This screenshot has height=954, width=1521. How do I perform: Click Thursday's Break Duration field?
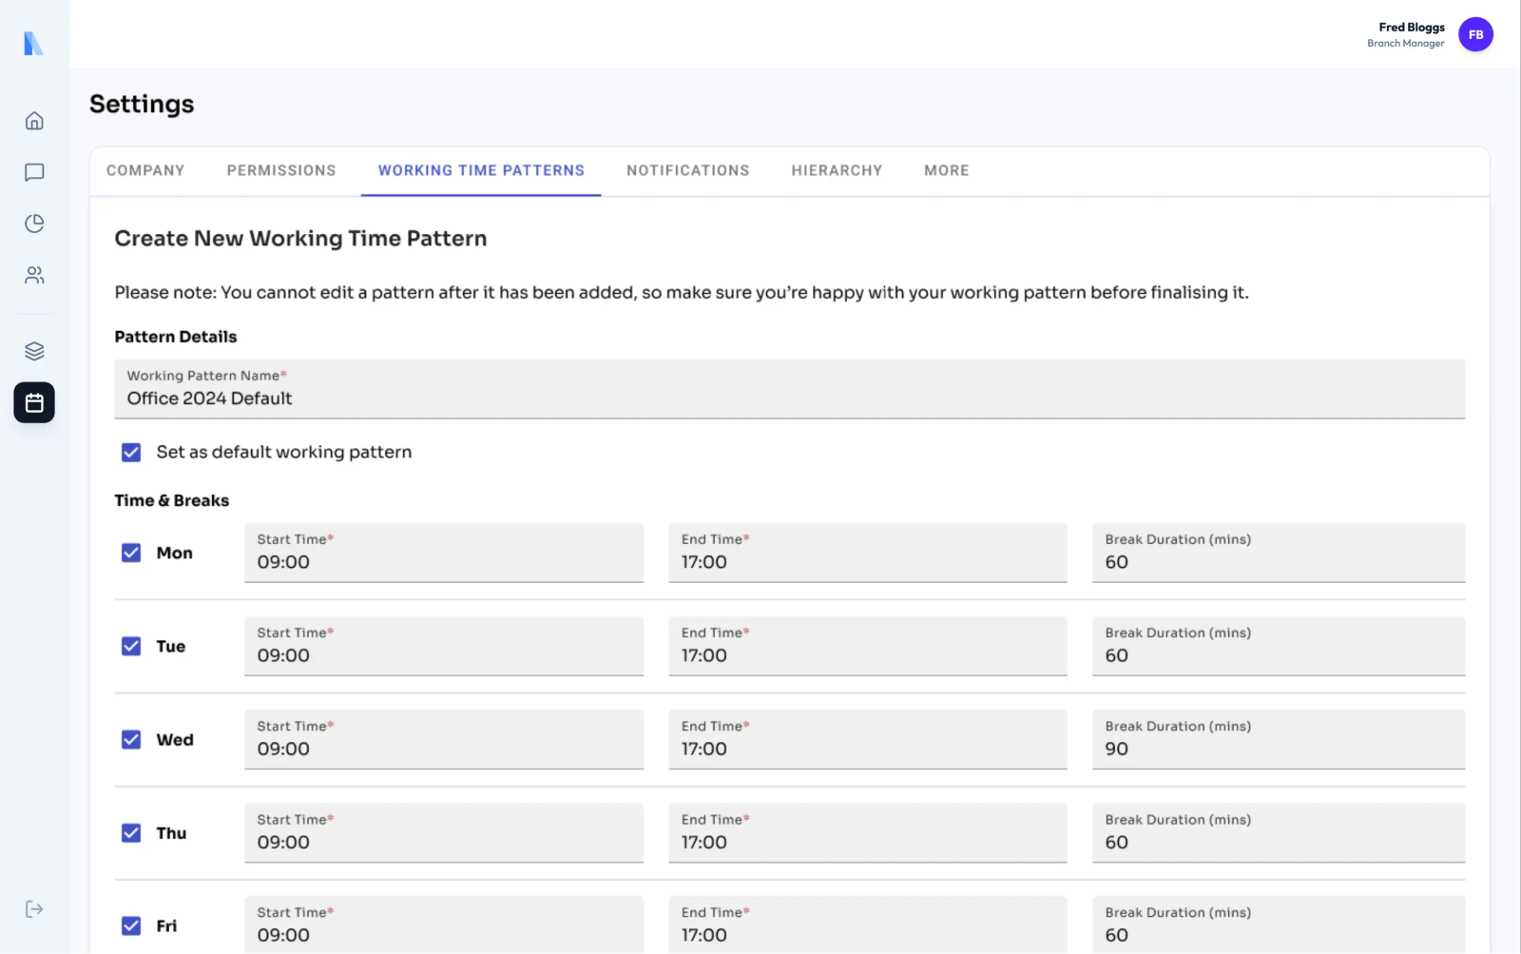click(x=1279, y=832)
